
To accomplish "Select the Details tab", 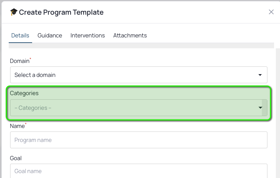I will [20, 35].
